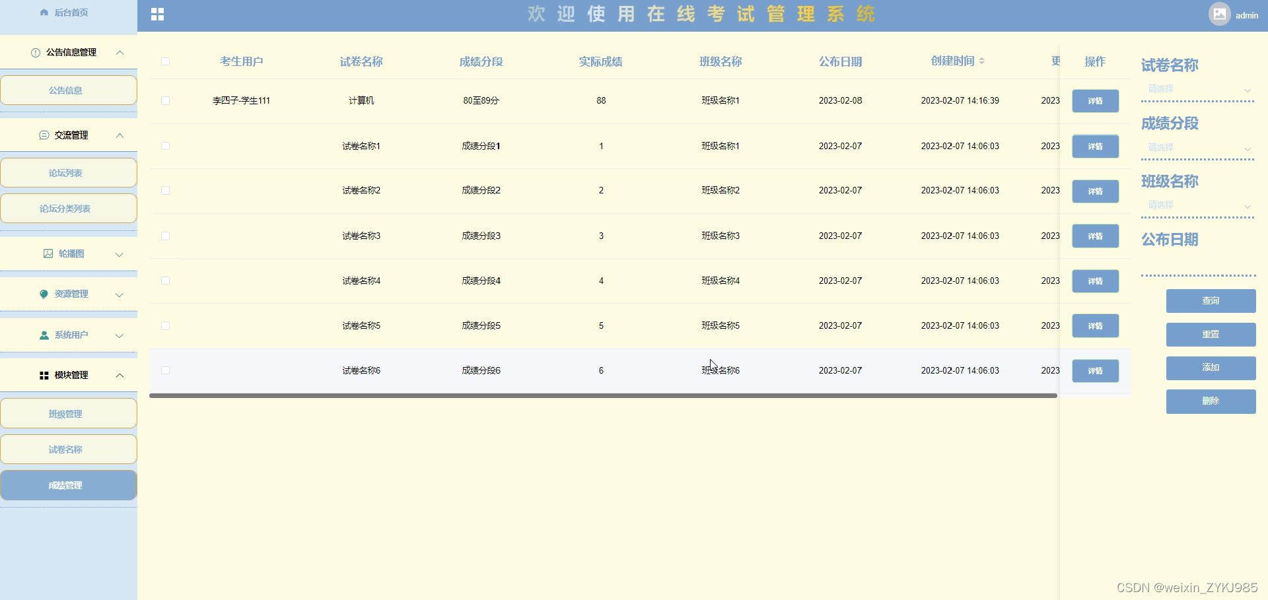Click the cell 成绩分段5

pos(481,325)
